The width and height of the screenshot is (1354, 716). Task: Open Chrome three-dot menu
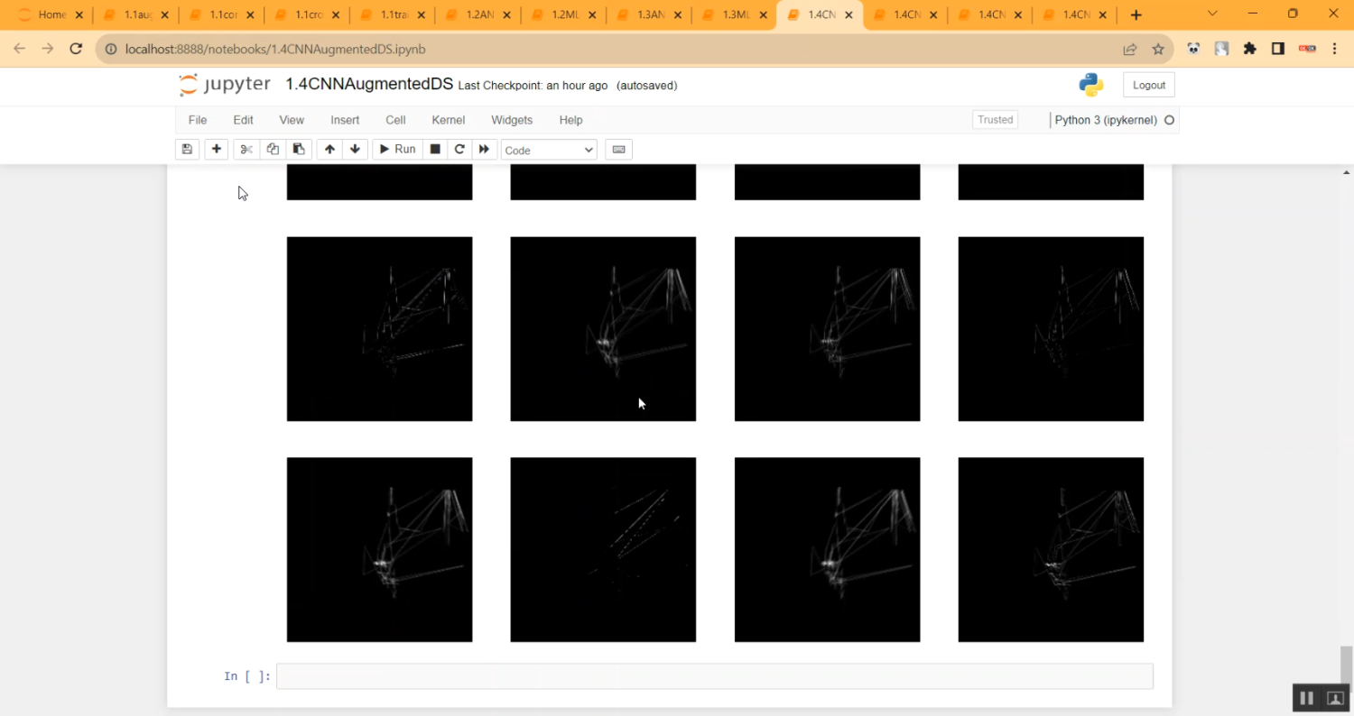(1334, 49)
